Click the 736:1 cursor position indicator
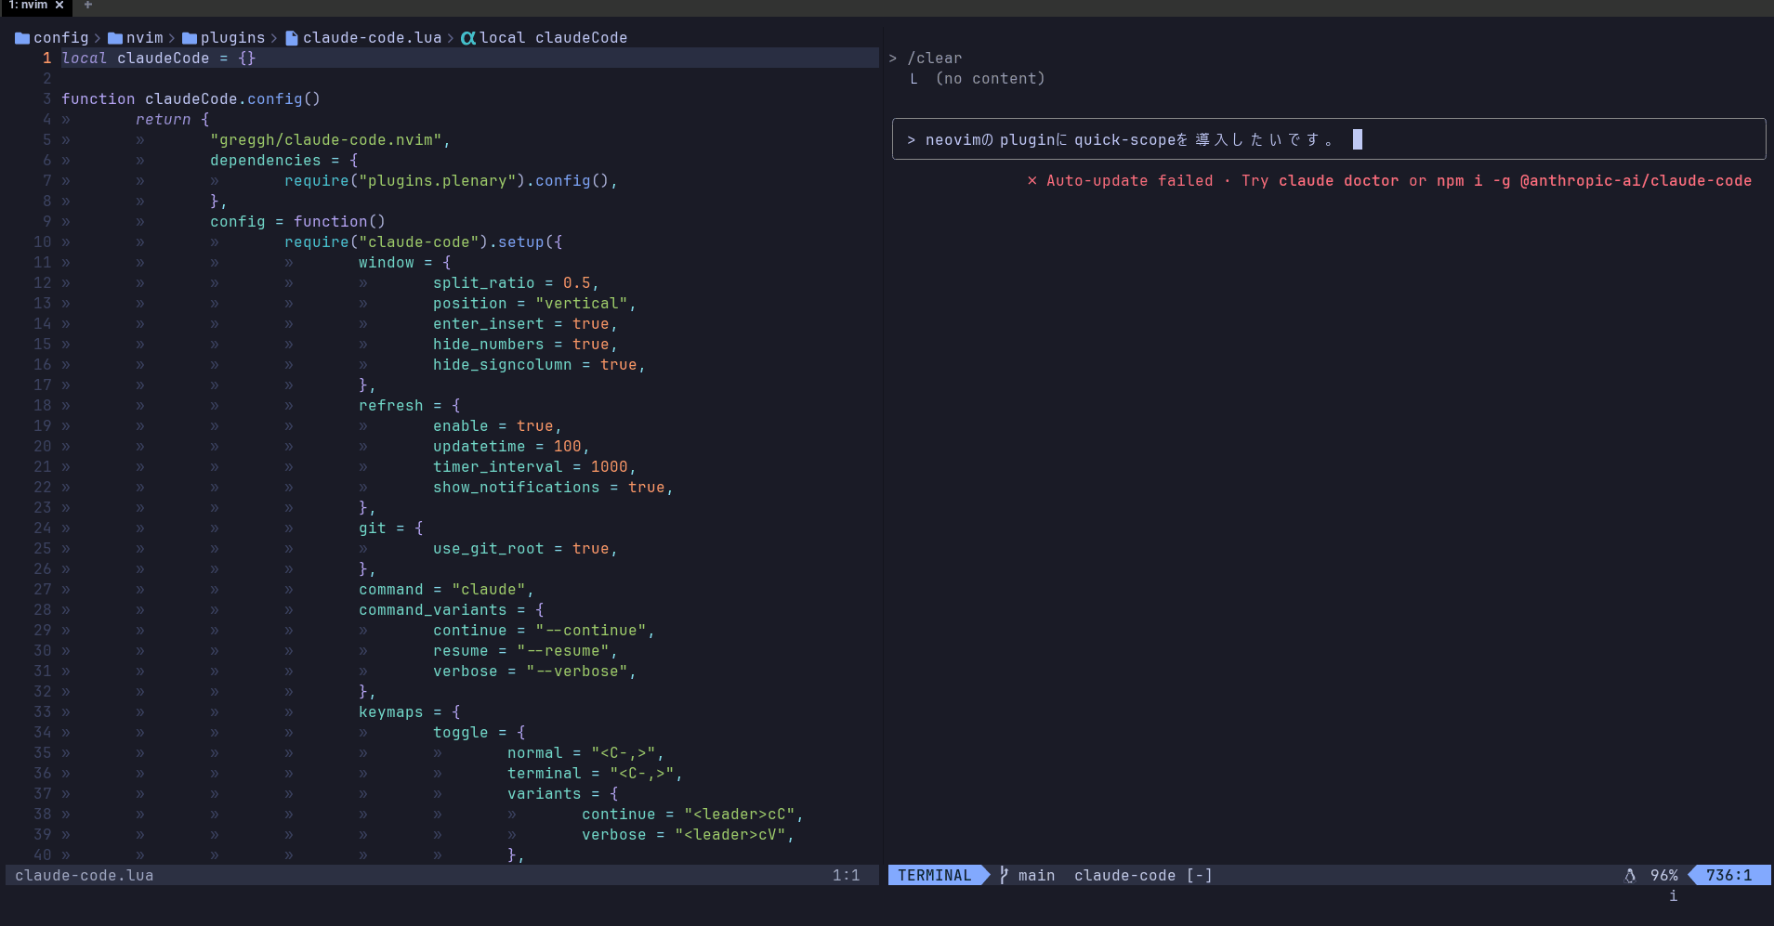Viewport: 1774px width, 926px height. click(x=1729, y=875)
